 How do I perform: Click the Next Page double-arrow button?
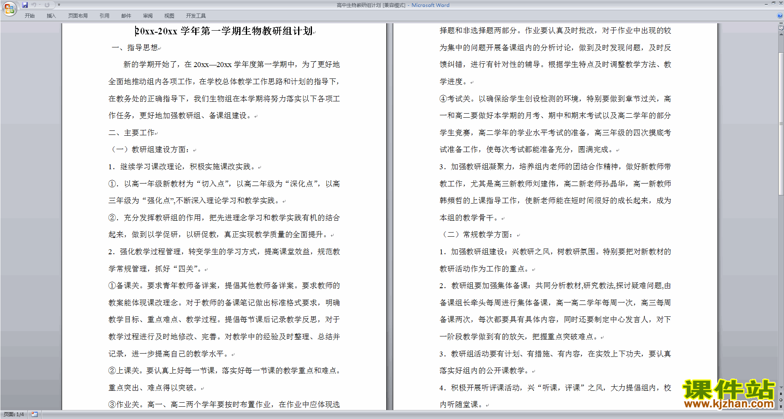[x=781, y=406]
